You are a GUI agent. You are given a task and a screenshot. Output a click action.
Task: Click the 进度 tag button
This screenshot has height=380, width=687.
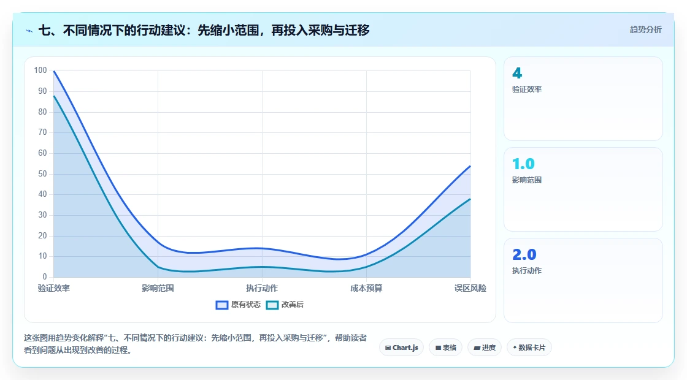tap(485, 348)
